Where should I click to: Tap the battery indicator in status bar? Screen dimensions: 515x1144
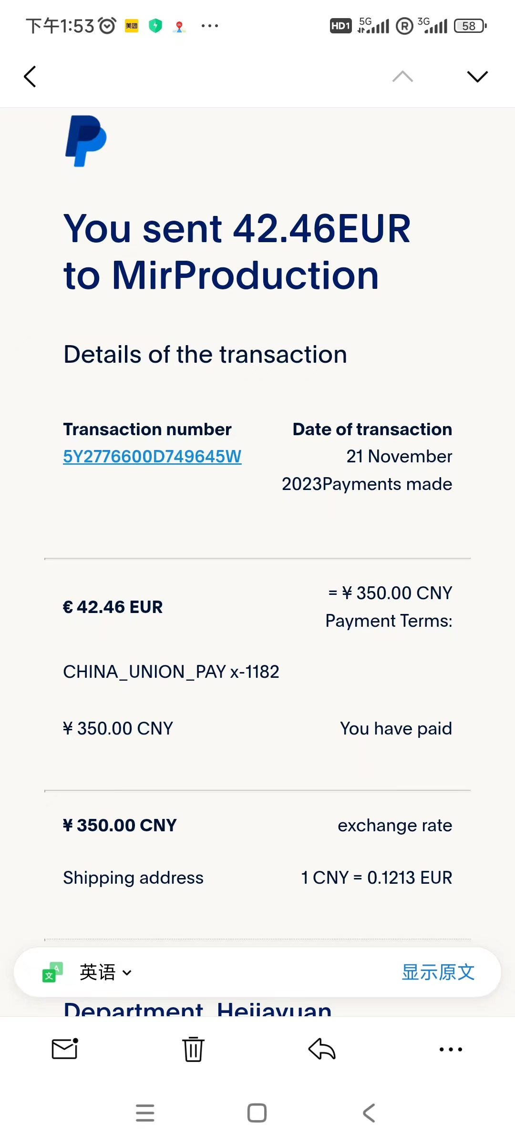coord(470,26)
